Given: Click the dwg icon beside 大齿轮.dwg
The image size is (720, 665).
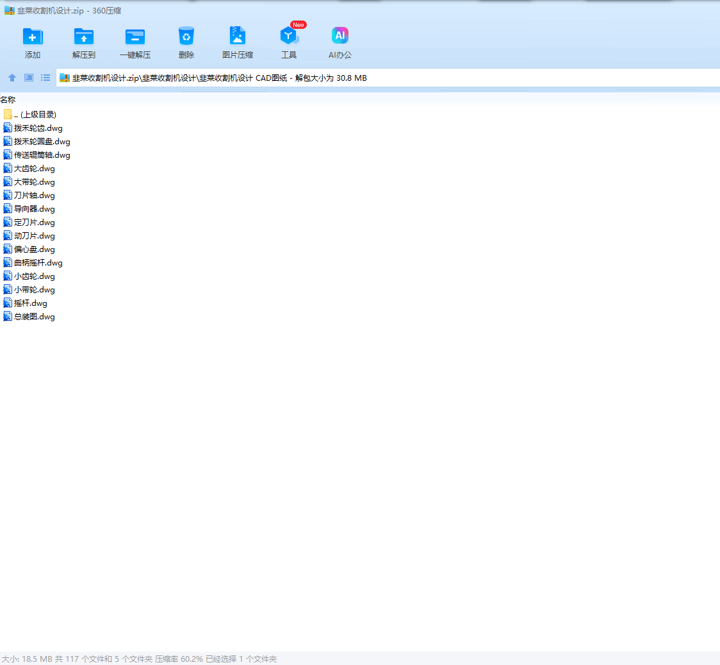Looking at the screenshot, I should pyautogui.click(x=8, y=168).
